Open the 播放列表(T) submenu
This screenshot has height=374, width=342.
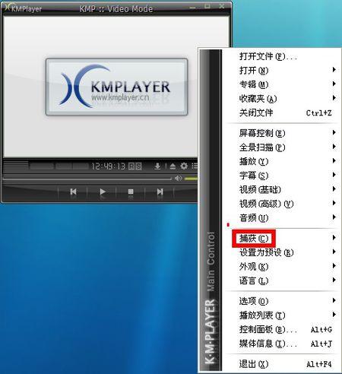pos(282,315)
